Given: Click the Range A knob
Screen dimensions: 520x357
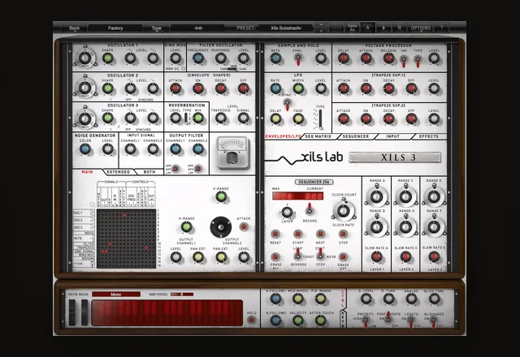Looking at the screenshot, I should pos(376,196).
